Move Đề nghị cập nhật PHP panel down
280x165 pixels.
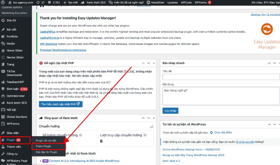[149, 63]
